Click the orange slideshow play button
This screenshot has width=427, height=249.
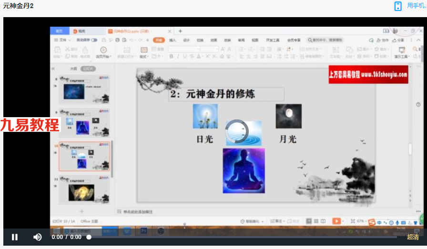click(x=336, y=221)
